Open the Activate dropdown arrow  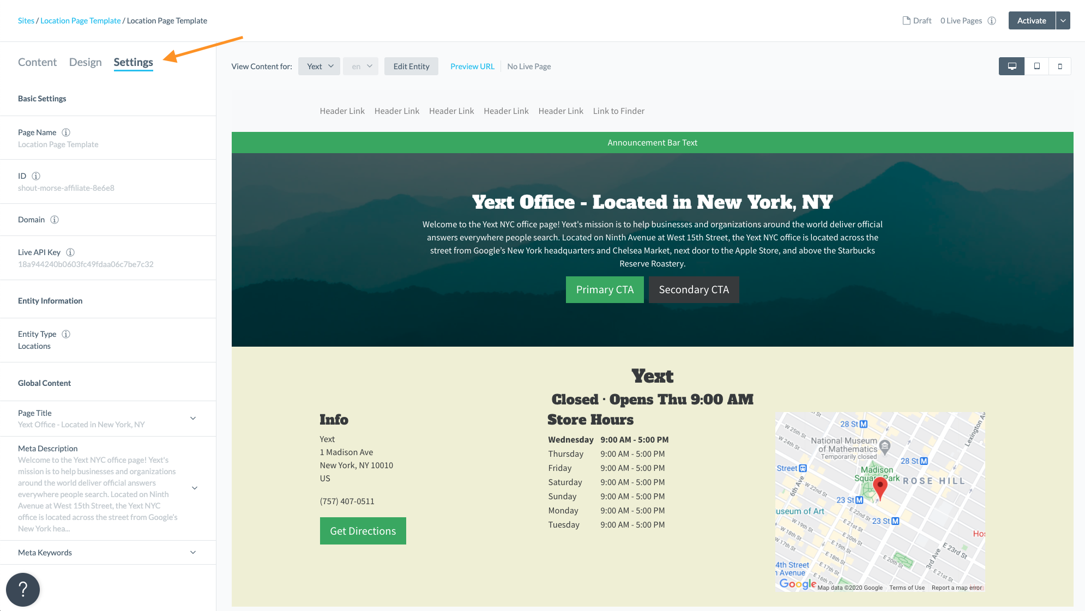pyautogui.click(x=1063, y=21)
